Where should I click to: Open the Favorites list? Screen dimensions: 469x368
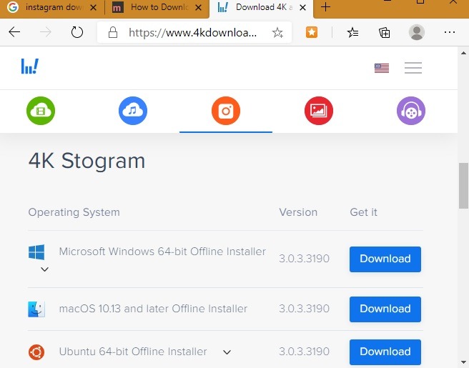(x=353, y=32)
